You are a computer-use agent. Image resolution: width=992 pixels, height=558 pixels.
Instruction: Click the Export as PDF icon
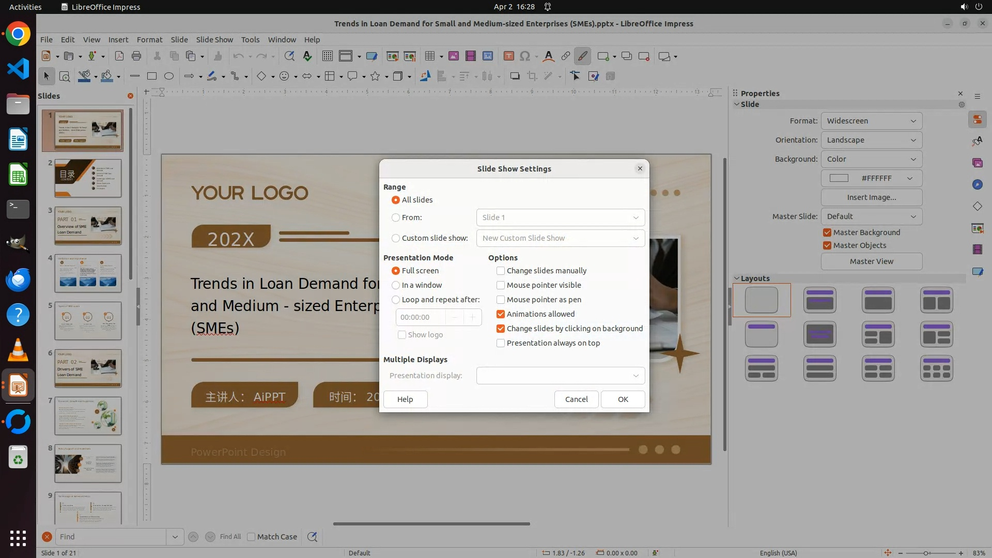(x=119, y=56)
